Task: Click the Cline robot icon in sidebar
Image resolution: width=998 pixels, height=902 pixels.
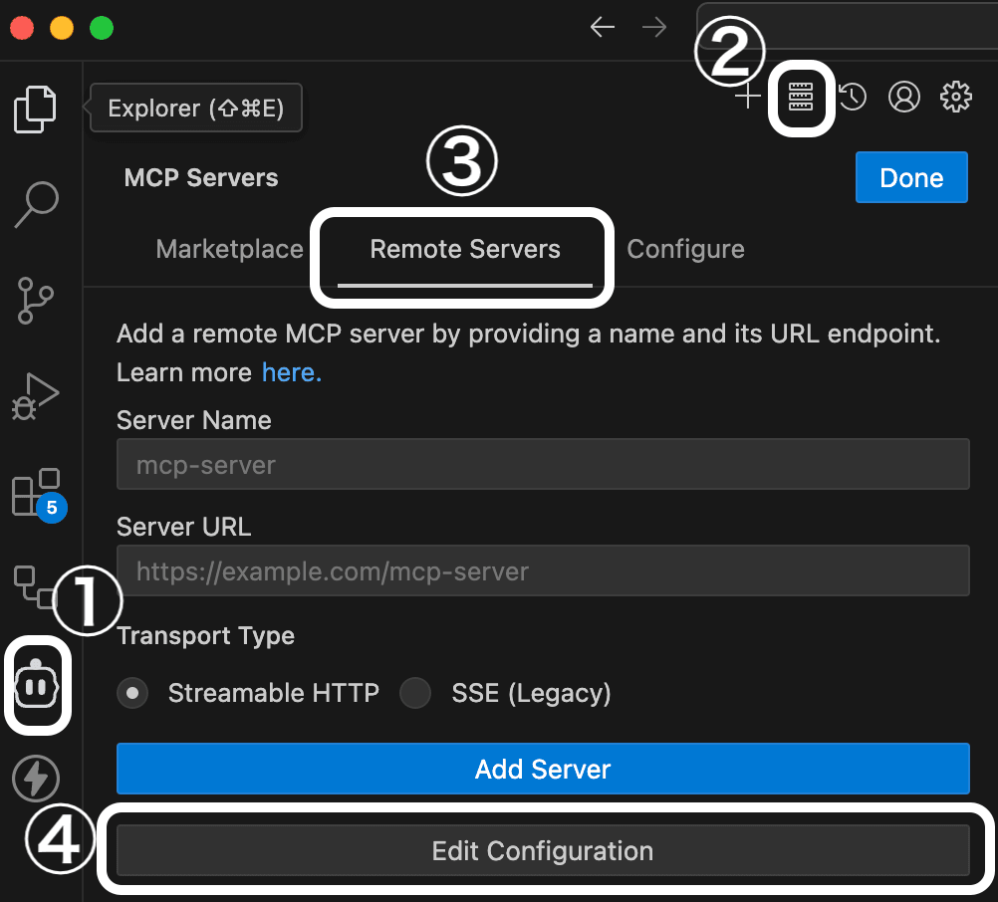Action: (x=38, y=685)
